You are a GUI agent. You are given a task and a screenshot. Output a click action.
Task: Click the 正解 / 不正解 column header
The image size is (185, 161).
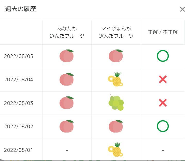click(x=163, y=32)
